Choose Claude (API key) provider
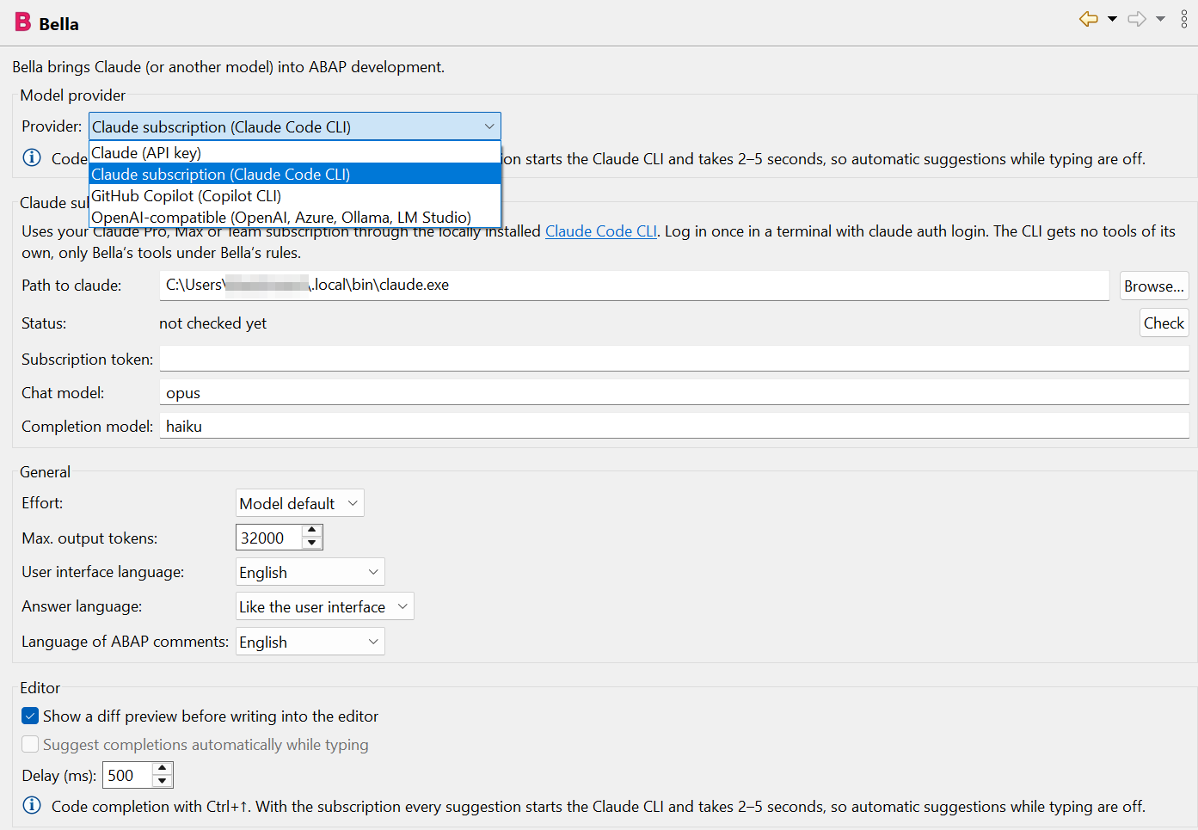The width and height of the screenshot is (1198, 830). [x=295, y=152]
